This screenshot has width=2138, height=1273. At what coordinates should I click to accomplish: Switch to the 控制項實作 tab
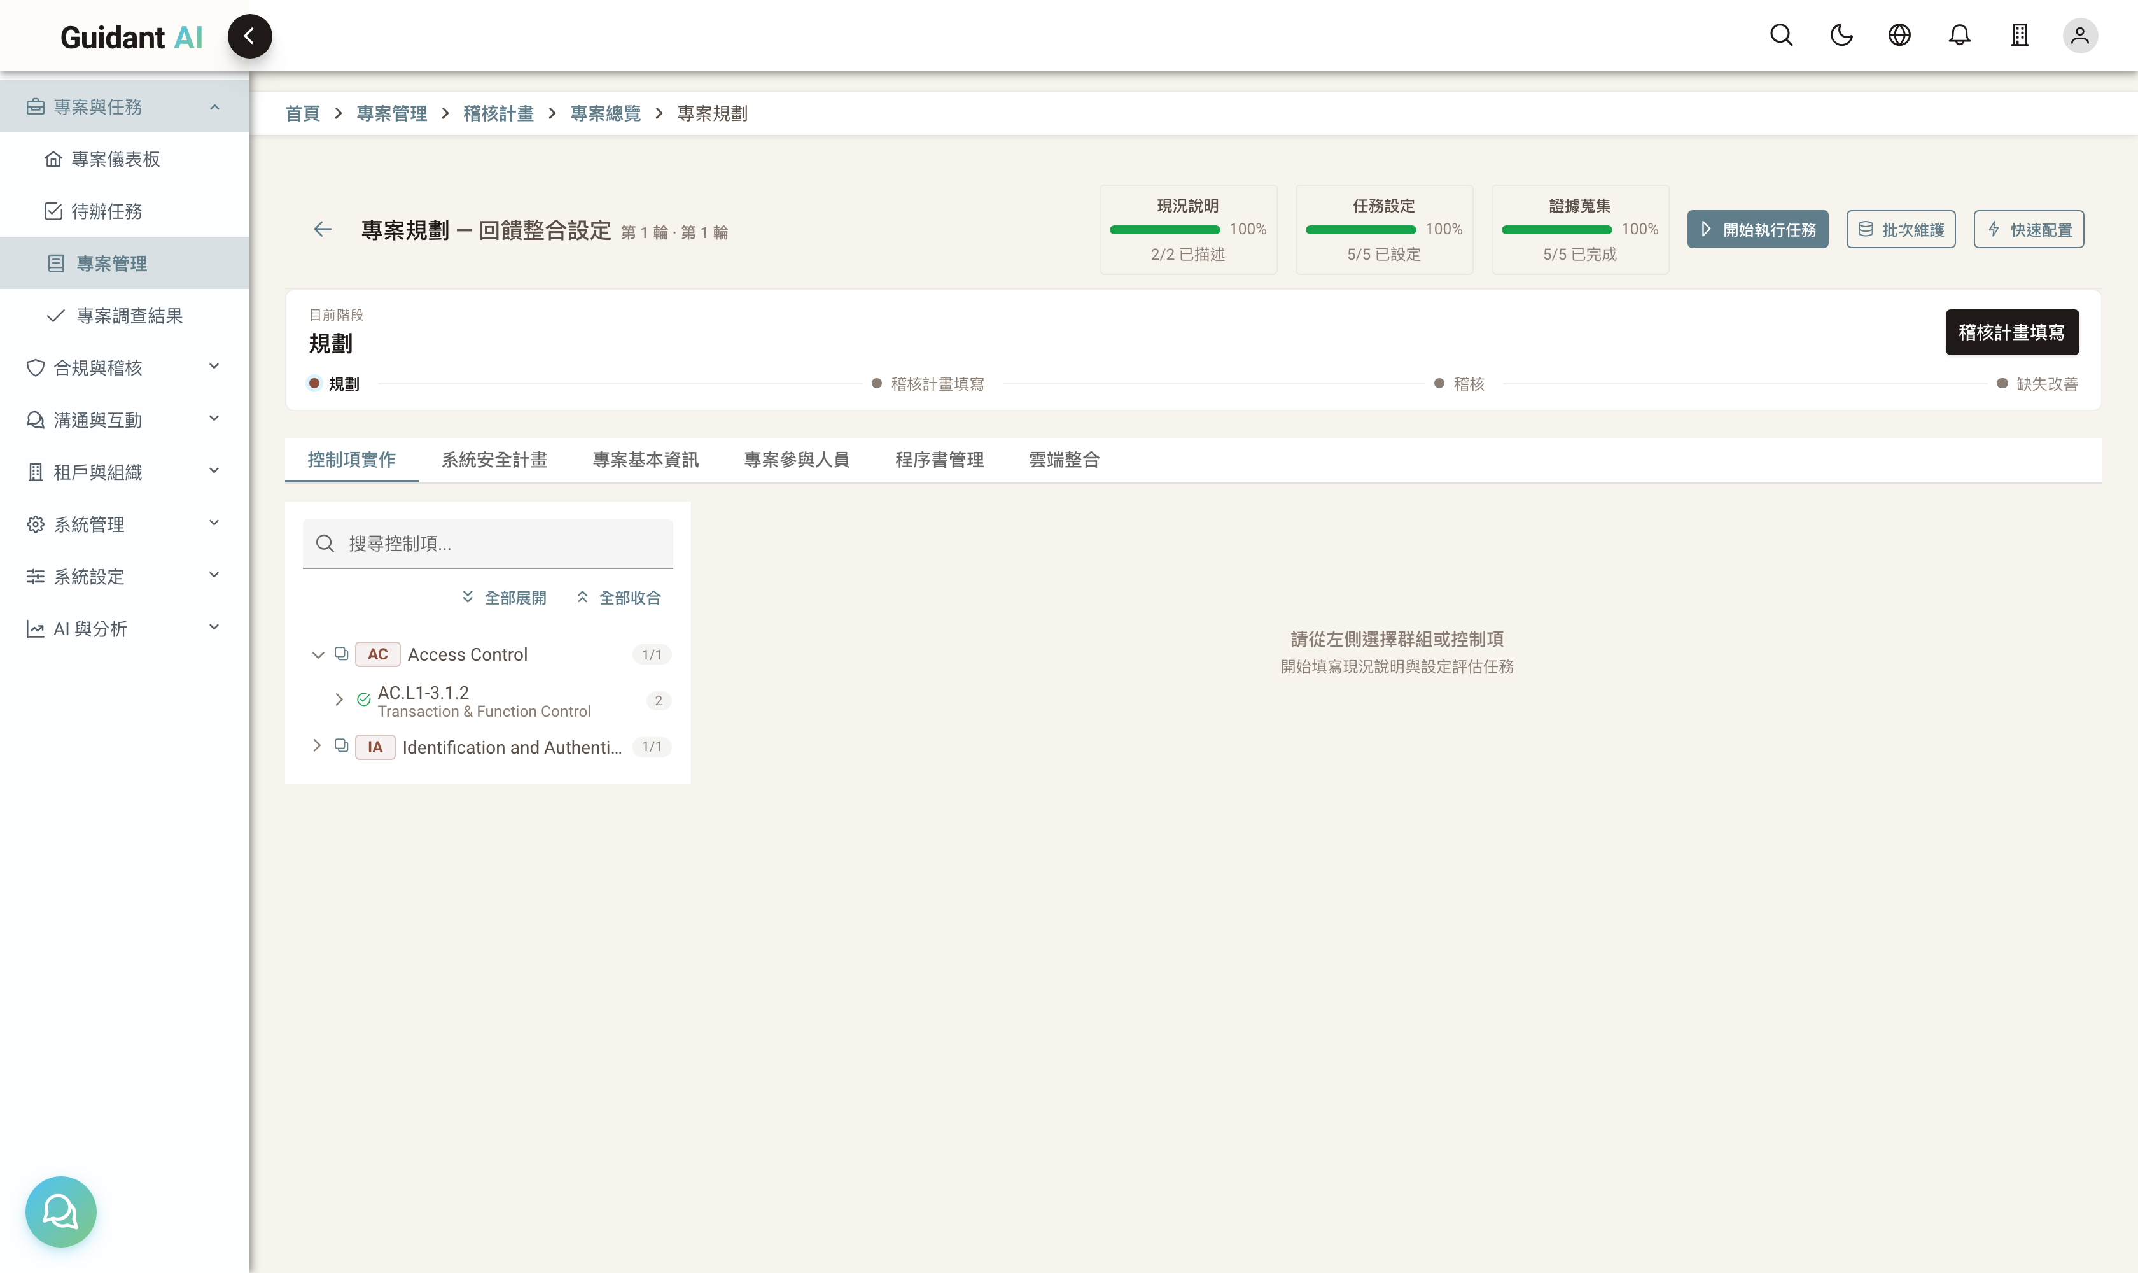(352, 460)
